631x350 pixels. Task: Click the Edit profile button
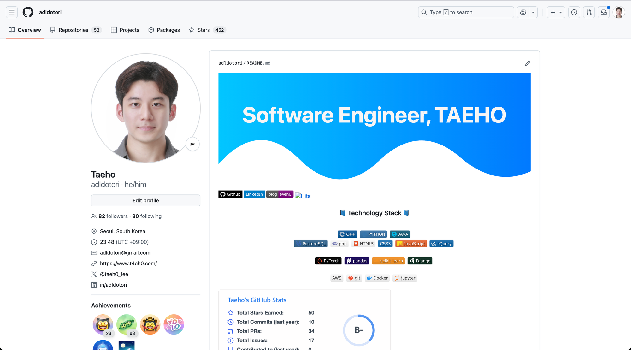[x=145, y=200]
